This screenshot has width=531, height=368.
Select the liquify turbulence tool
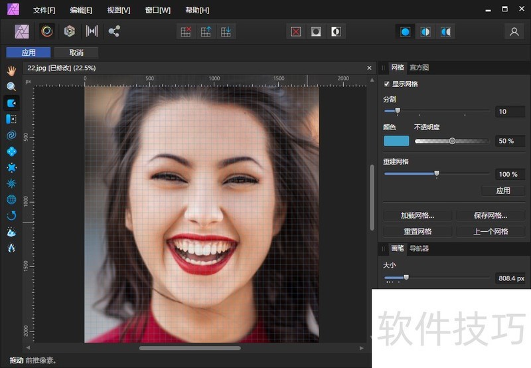(x=11, y=183)
